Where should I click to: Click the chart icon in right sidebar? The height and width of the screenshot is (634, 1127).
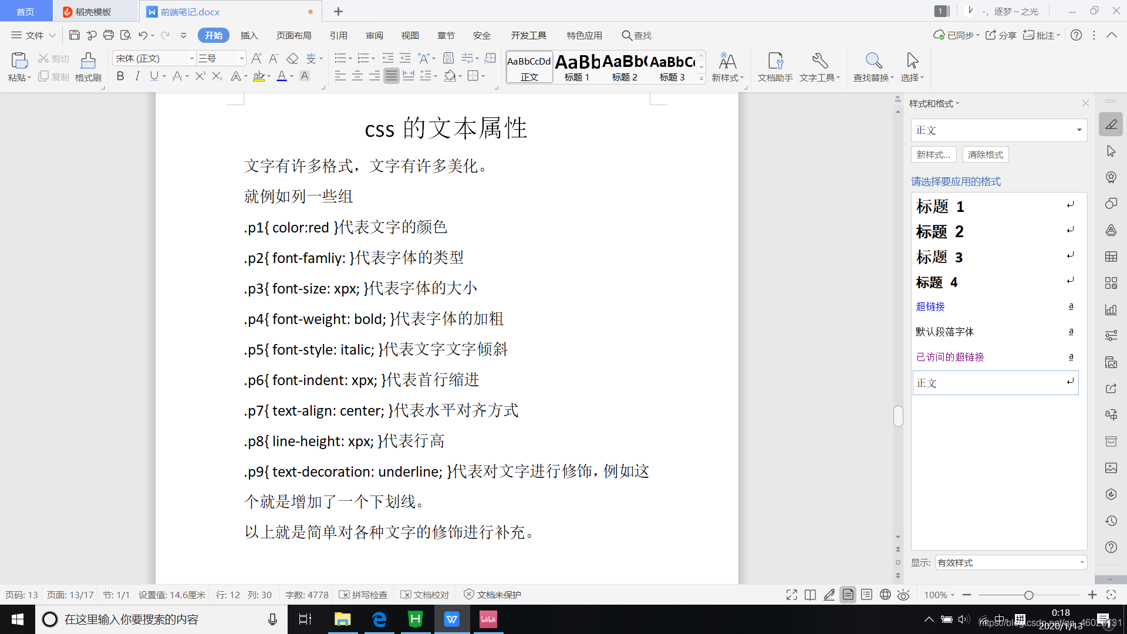(x=1111, y=309)
